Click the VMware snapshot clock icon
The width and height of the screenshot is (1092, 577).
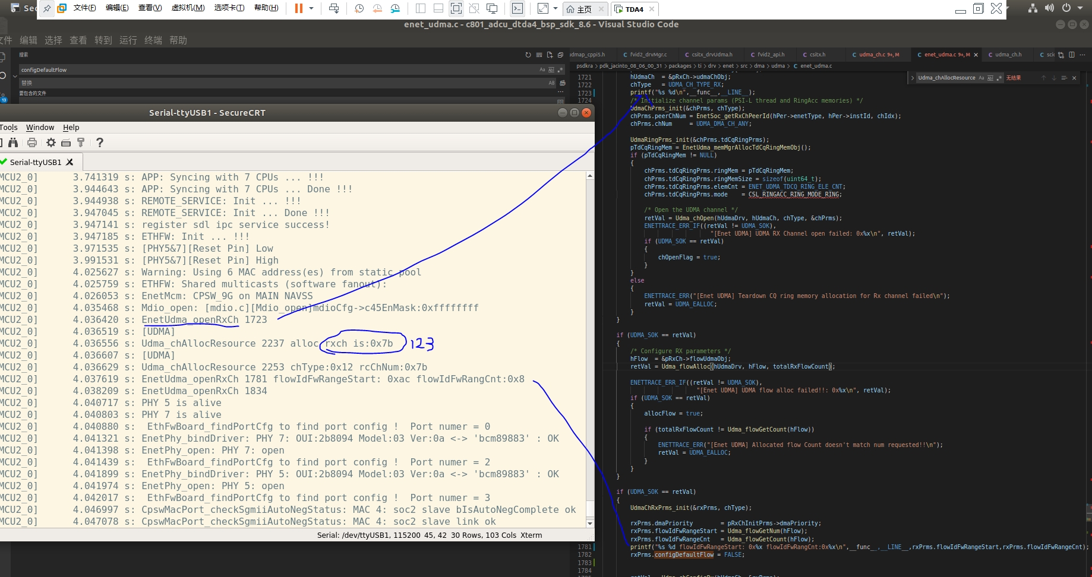[358, 9]
